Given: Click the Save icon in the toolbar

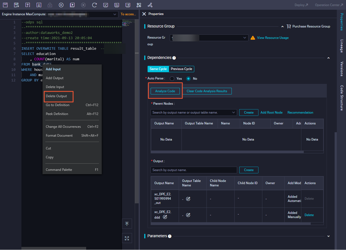Looking at the screenshot, I should (x=5, y=5).
